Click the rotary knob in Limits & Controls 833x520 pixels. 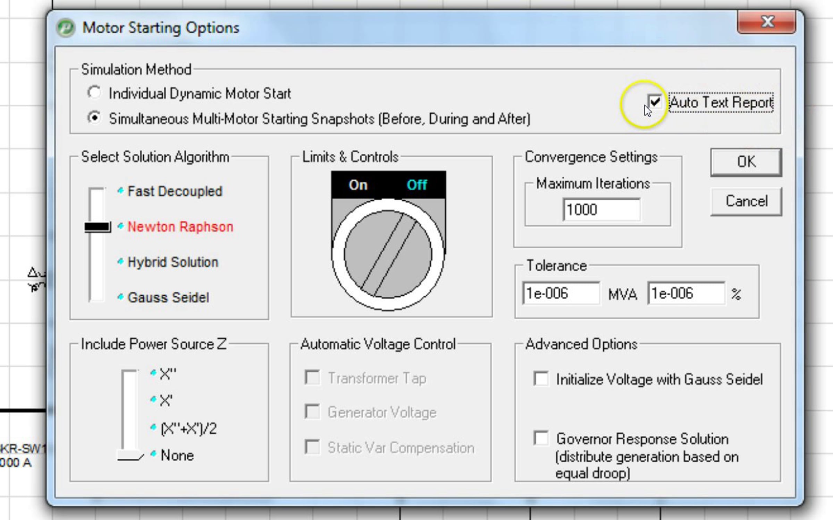388,254
